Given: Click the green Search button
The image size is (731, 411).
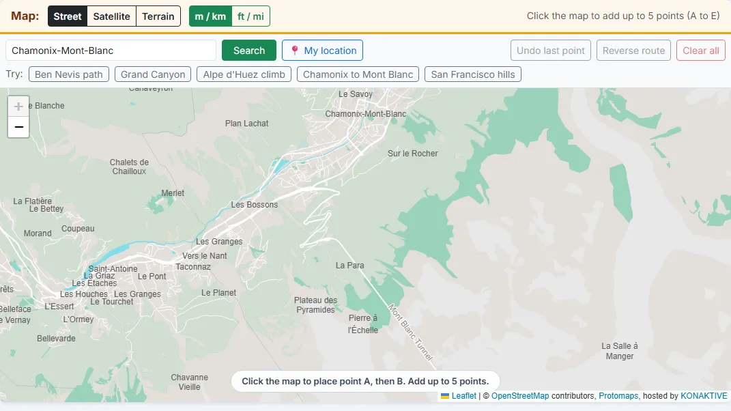Looking at the screenshot, I should click(x=249, y=51).
